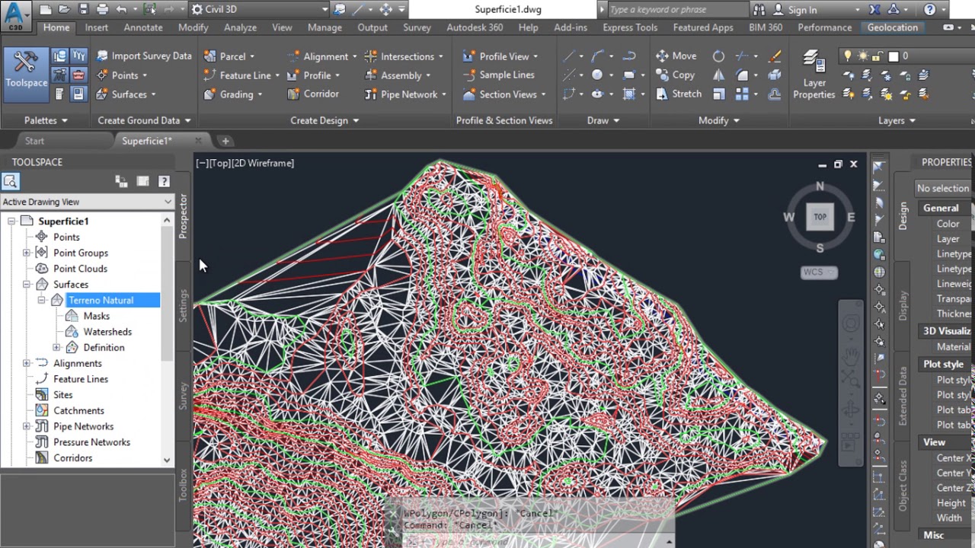
Task: Open the Surfaces ribbon dropdown
Action: pyautogui.click(x=126, y=94)
